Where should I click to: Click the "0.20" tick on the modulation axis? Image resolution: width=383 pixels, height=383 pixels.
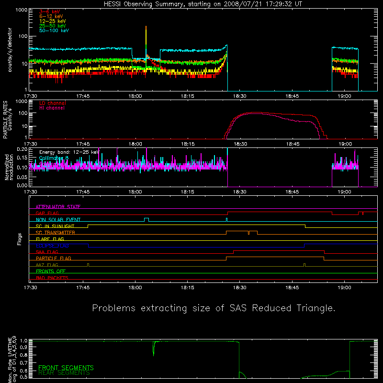click(22, 149)
